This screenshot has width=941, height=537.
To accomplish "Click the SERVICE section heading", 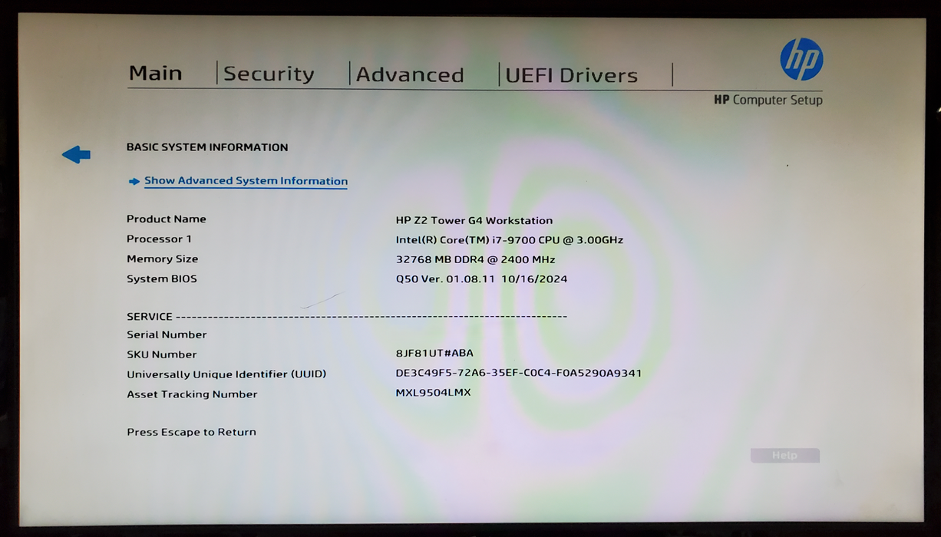I will point(150,316).
